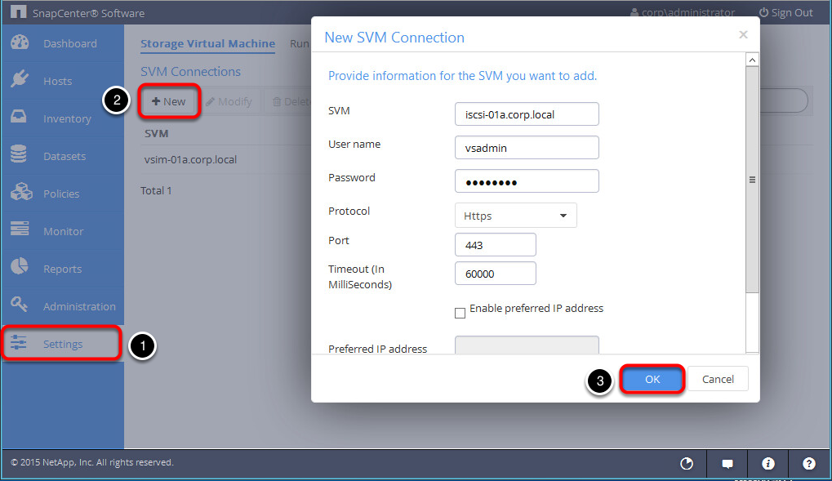Open Reports in the sidebar
832x481 pixels.
[x=63, y=269]
